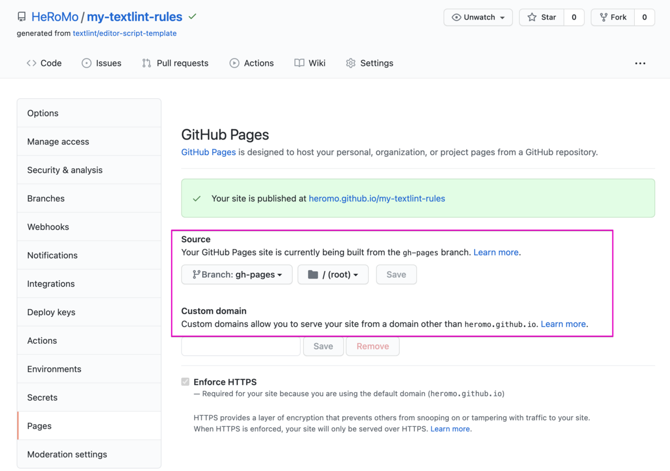670x471 pixels.
Task: Click the Issues circle icon
Action: click(x=87, y=63)
